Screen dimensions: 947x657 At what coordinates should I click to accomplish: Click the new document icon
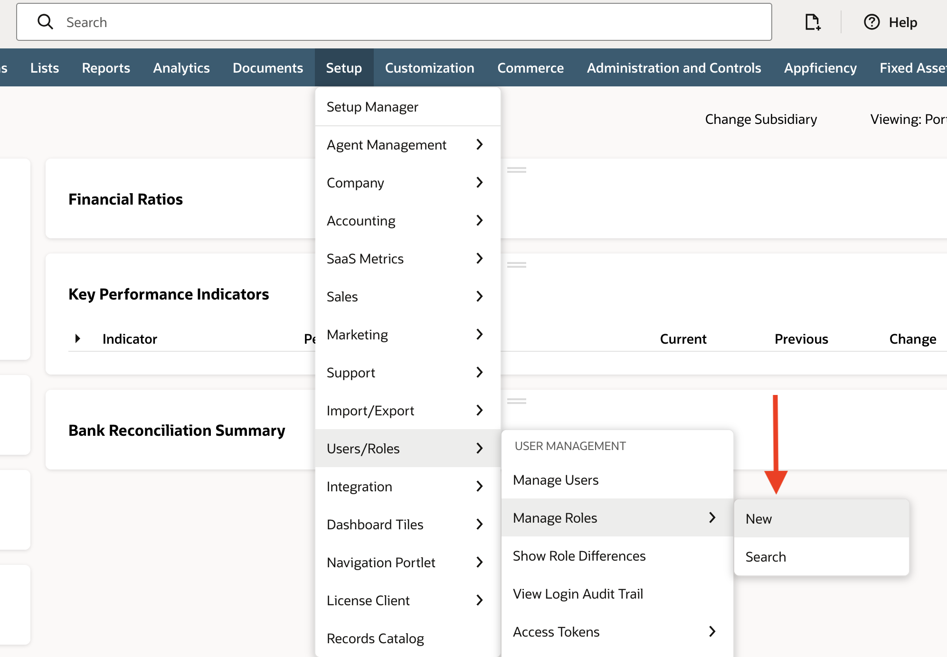(813, 22)
